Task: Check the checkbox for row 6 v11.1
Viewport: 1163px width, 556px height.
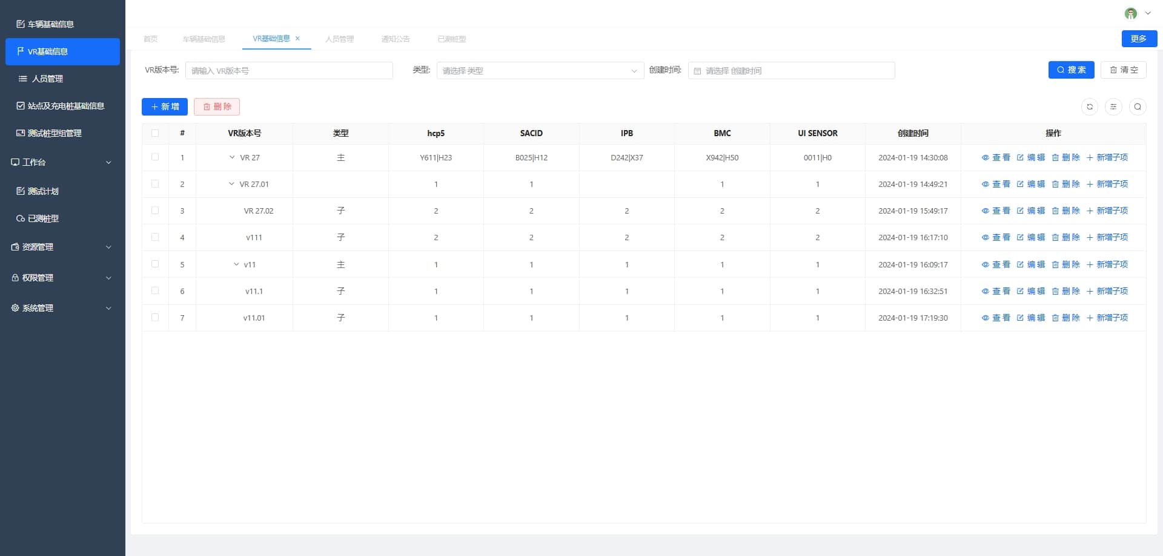Action: pyautogui.click(x=155, y=291)
